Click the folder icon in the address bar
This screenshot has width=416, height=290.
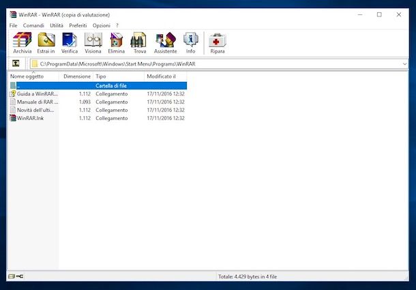point(35,63)
